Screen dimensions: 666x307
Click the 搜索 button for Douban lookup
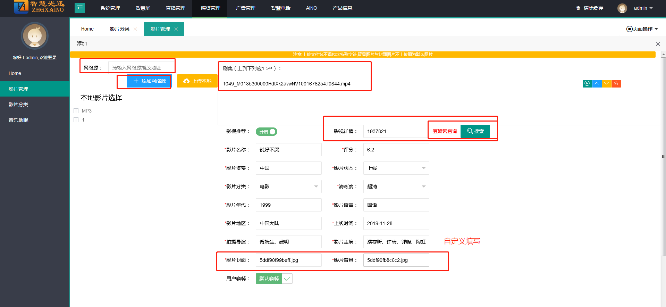pyautogui.click(x=475, y=131)
